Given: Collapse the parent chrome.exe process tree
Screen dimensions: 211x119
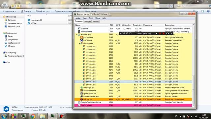Looking at the screenshot, I should tap(79, 43).
